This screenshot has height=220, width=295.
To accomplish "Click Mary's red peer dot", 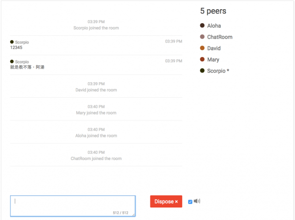I will (x=202, y=59).
